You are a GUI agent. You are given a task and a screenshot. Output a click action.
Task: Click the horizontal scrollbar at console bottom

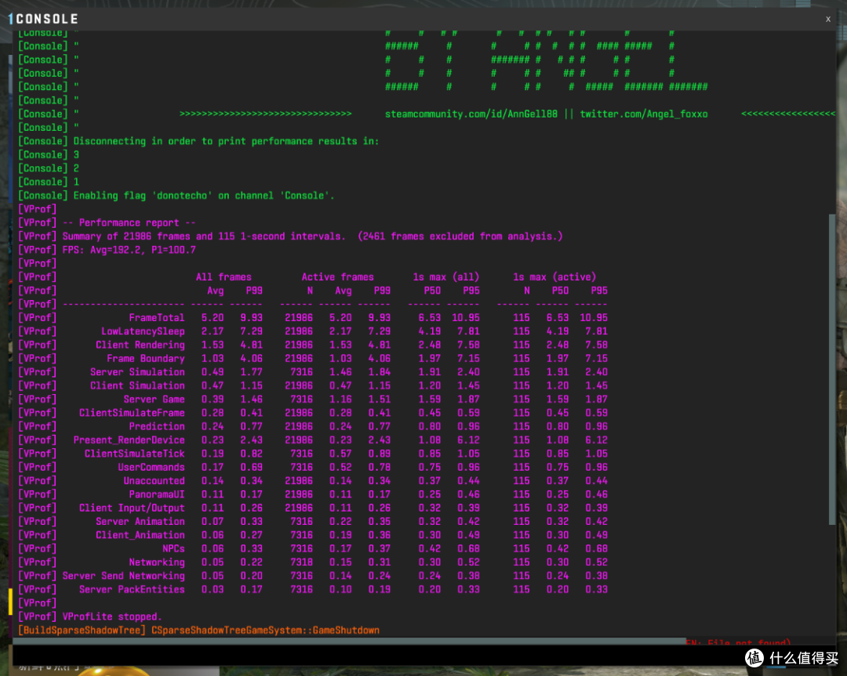pyautogui.click(x=349, y=641)
